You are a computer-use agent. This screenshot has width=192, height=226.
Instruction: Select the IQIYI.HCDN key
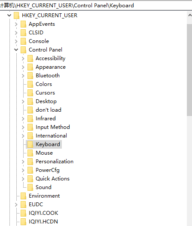pyautogui.click(x=43, y=222)
